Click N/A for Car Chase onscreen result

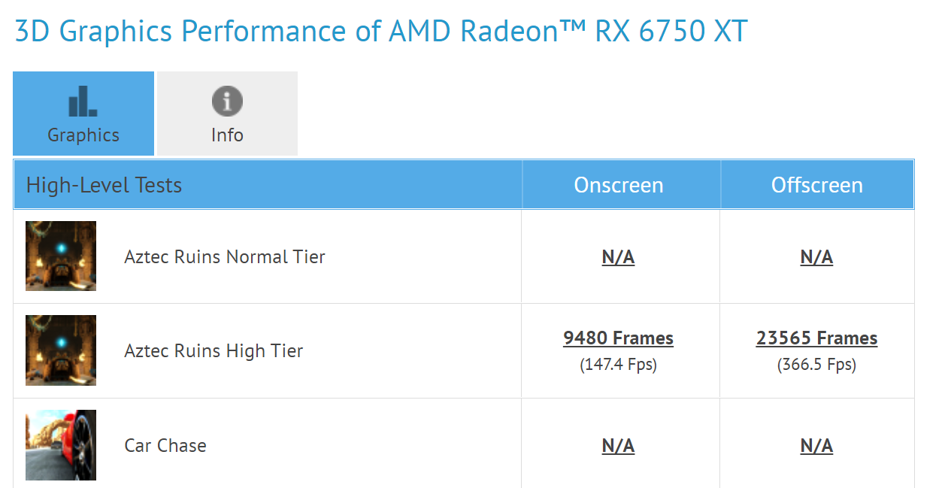[618, 445]
